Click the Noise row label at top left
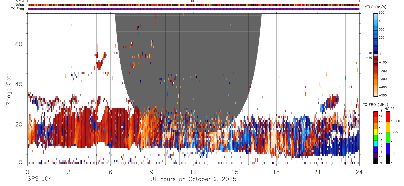Image resolution: width=404 pixels, height=186 pixels. pyautogui.click(x=20, y=5)
